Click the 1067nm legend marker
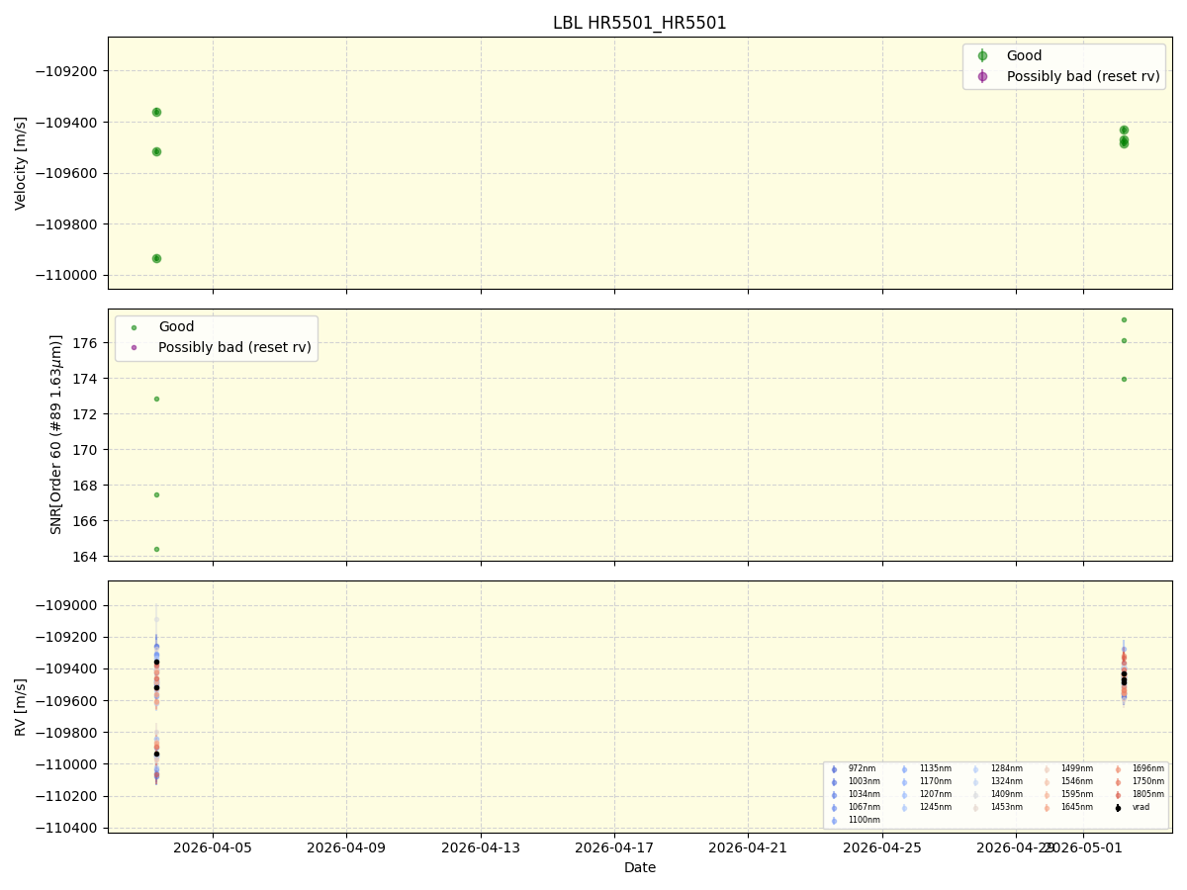This screenshot has height=890, width=1187. pyautogui.click(x=834, y=808)
